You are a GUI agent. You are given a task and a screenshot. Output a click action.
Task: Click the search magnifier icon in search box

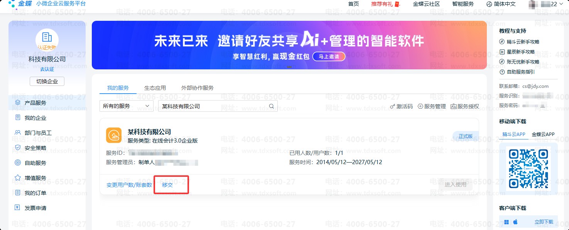pyautogui.click(x=272, y=106)
